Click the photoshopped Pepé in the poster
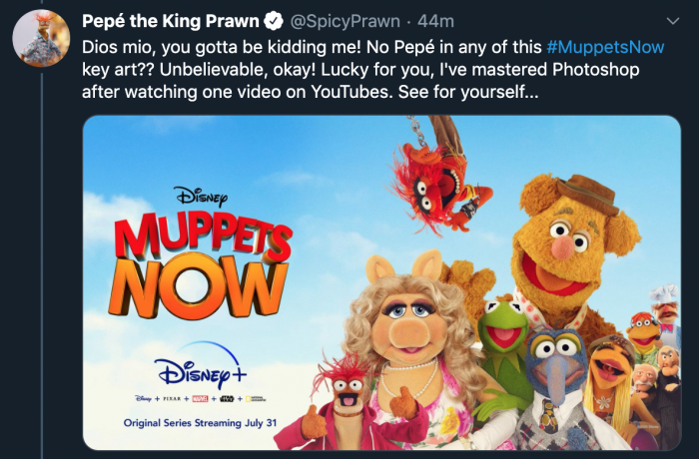 pyautogui.click(x=344, y=403)
